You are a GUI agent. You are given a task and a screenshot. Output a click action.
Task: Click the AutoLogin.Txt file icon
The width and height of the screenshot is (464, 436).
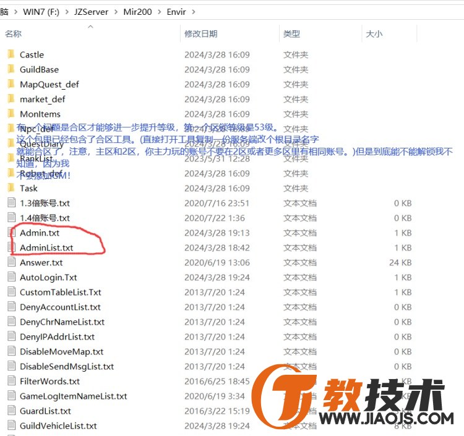click(11, 277)
